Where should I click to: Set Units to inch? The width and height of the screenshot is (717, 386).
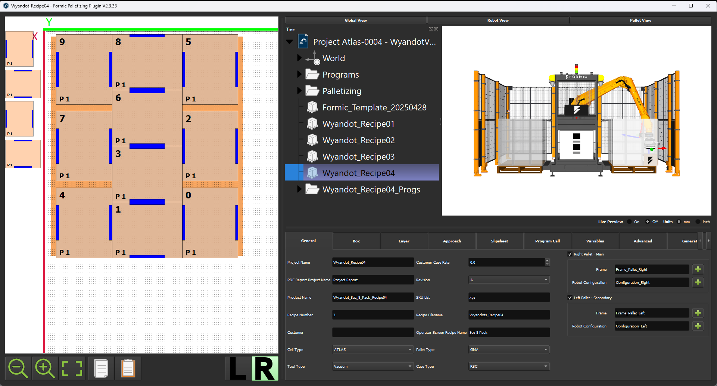698,222
